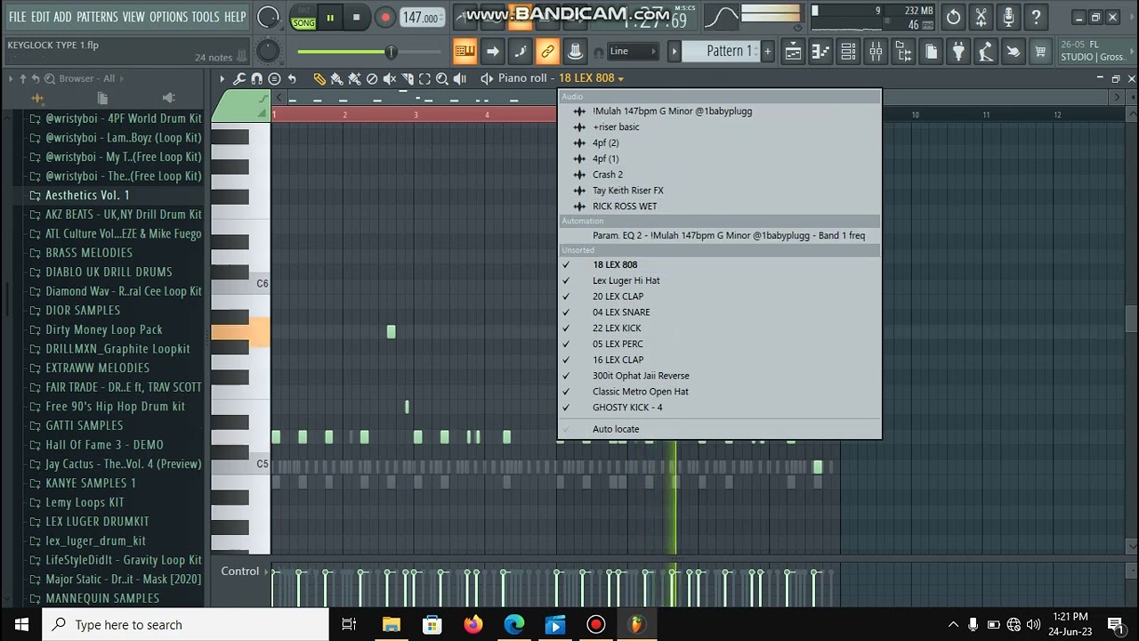Open the tempo tapper icon
The height and width of the screenshot is (641, 1139).
pos(986,52)
